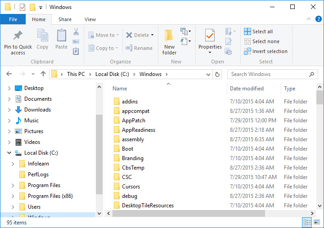This screenshot has width=324, height=228.
Task: Click the New folder icon
Action: click(169, 36)
